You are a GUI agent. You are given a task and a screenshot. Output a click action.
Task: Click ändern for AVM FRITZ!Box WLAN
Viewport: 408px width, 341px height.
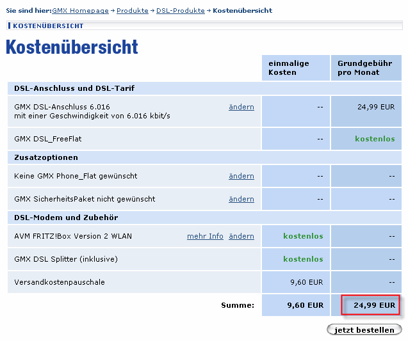(241, 236)
